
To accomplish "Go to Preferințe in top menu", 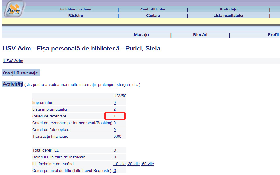I will 229,10.
